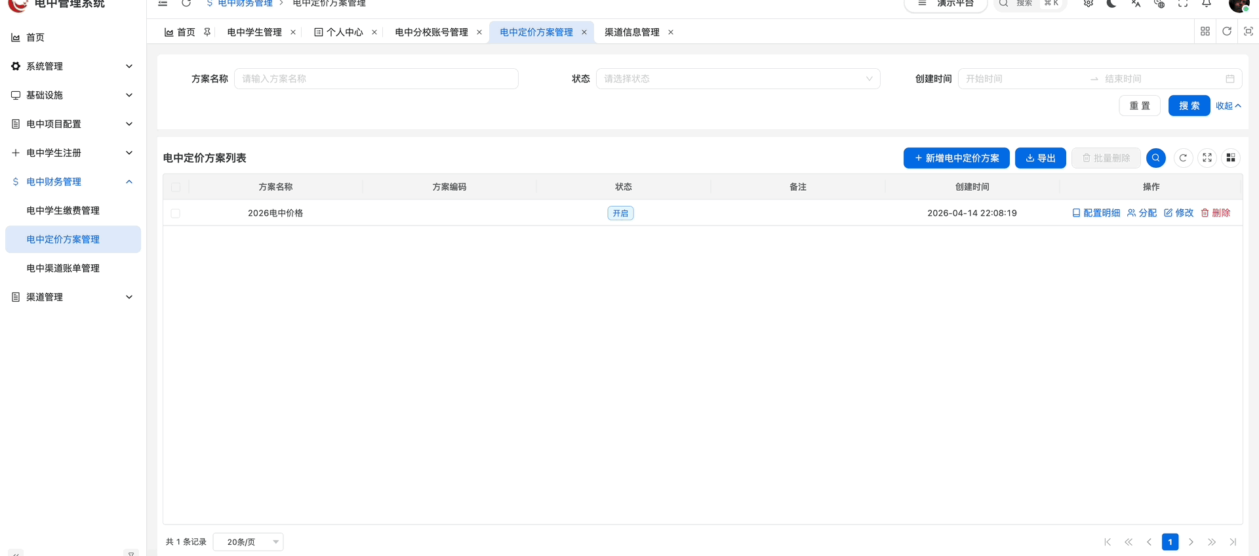Click the header refresh icon beside breadcrumb

coord(186,3)
